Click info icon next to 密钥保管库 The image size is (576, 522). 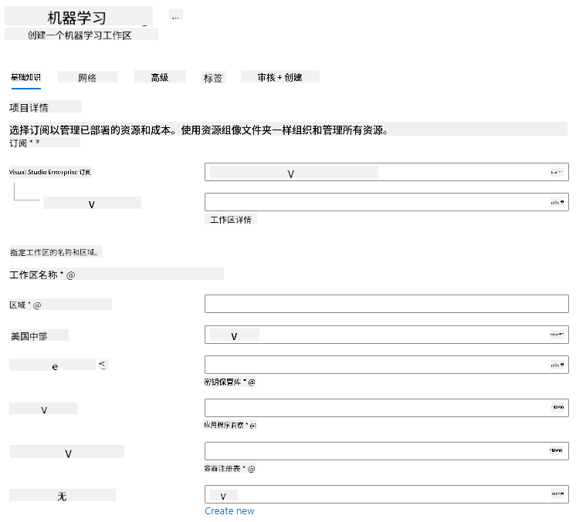coord(252,382)
